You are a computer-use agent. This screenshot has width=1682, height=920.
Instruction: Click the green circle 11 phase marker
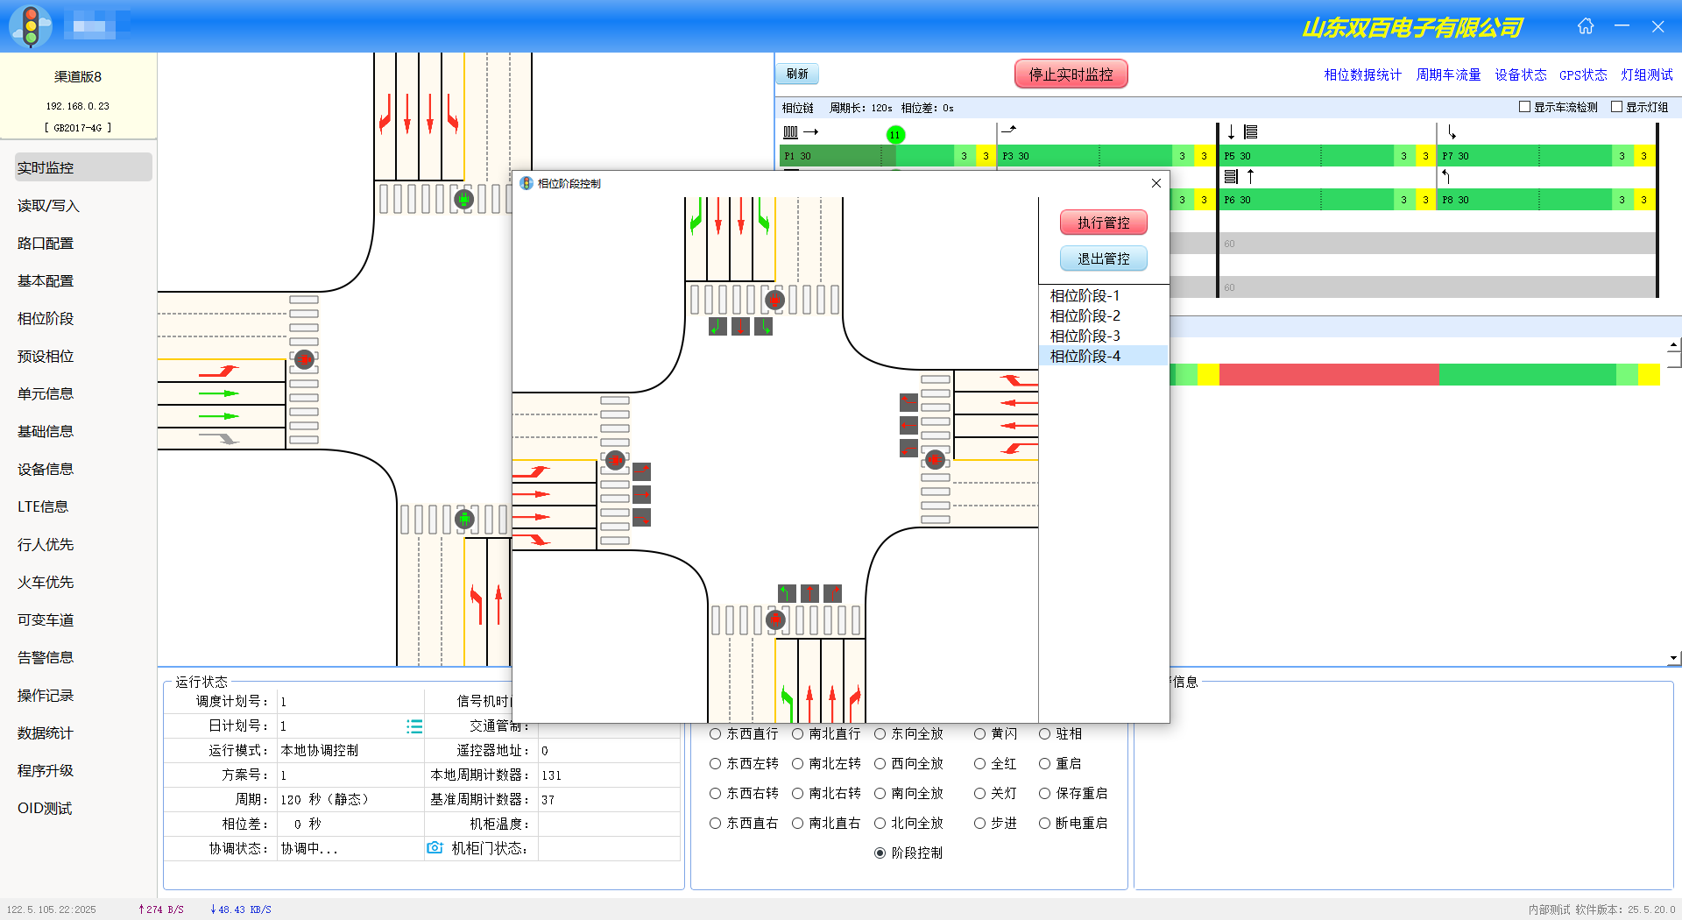(x=894, y=134)
